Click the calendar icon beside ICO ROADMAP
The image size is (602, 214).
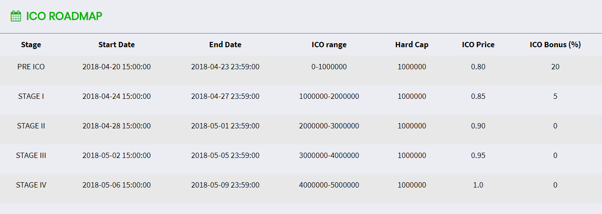[x=16, y=16]
